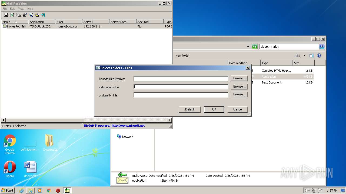
Task: Click the media player taskbar icon
Action: point(40,190)
